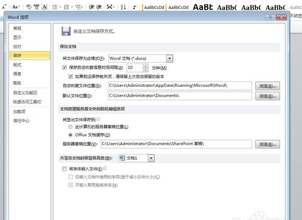Apply numbered list formatting icon
Image resolution: width=302 pixels, height=220 pixels.
tap(66, 7)
